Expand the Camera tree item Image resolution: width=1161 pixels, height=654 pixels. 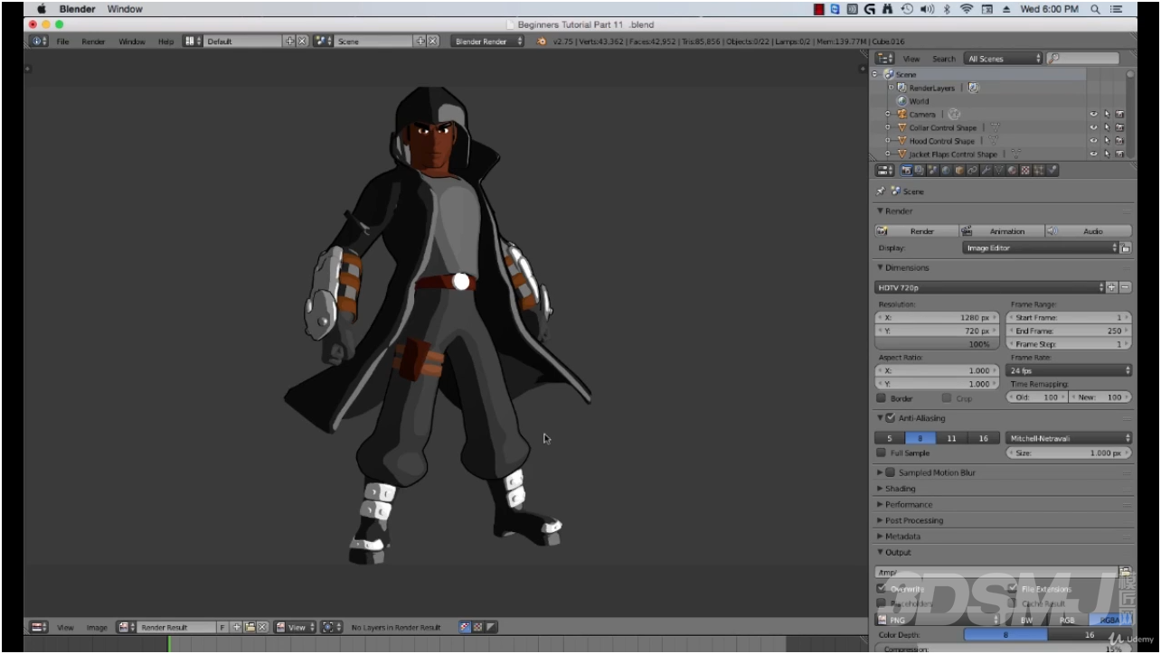coord(888,115)
